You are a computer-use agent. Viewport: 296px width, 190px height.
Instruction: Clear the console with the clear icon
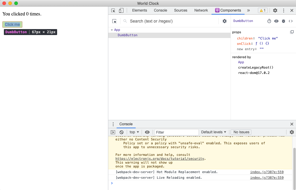121,132
